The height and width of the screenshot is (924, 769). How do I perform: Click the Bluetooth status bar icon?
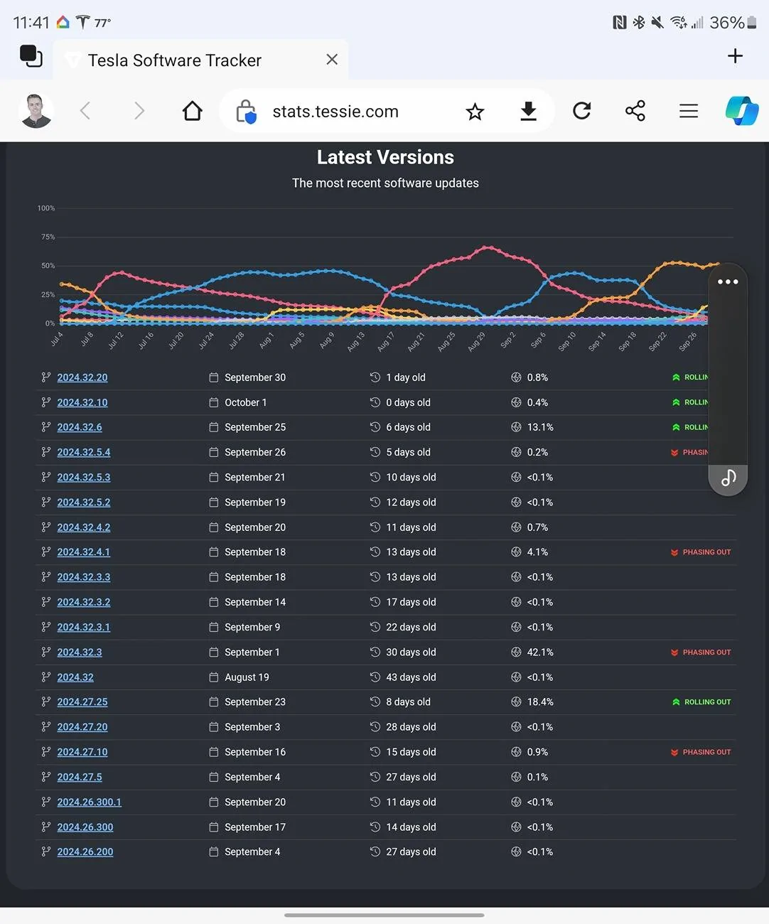(639, 22)
